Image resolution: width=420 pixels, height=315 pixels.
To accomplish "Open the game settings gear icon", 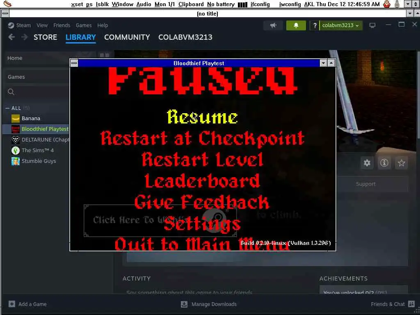I will coord(367,163).
